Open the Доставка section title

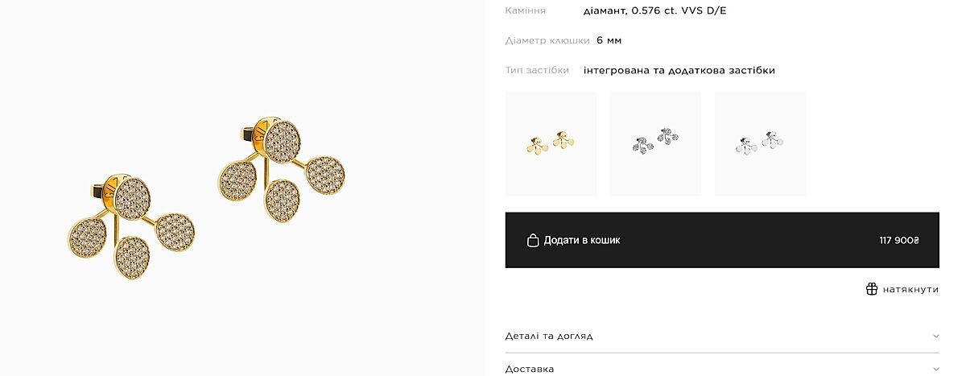[530, 369]
